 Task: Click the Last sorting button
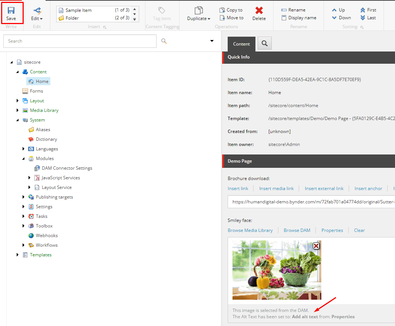coord(368,18)
